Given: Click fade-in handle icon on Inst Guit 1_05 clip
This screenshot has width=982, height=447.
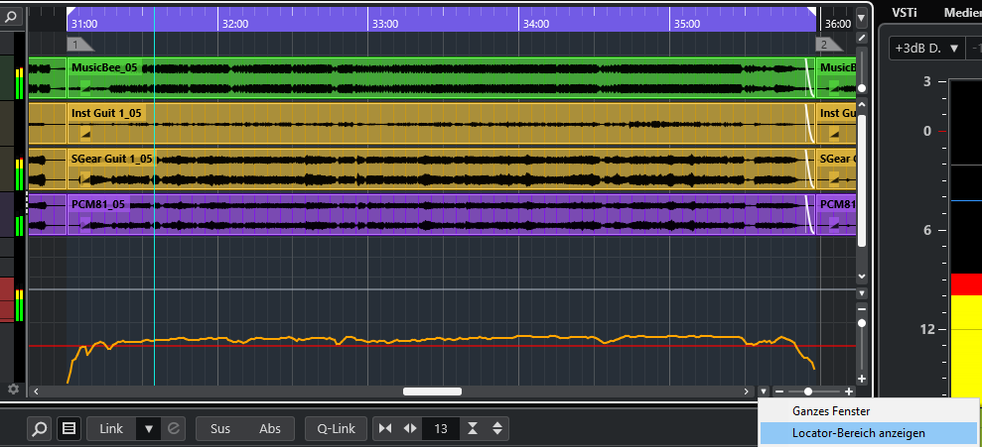Looking at the screenshot, I should (x=85, y=133).
